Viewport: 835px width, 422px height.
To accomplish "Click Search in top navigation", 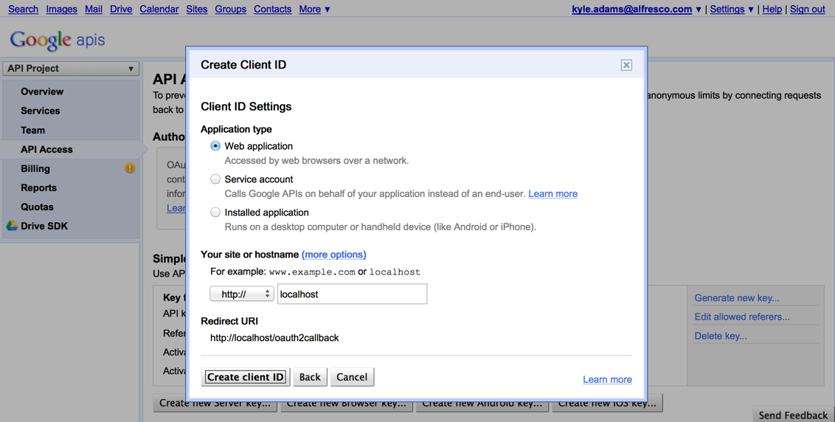I will pos(24,9).
